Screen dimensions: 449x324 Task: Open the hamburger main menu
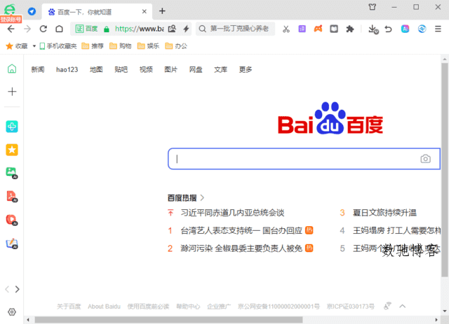438,29
